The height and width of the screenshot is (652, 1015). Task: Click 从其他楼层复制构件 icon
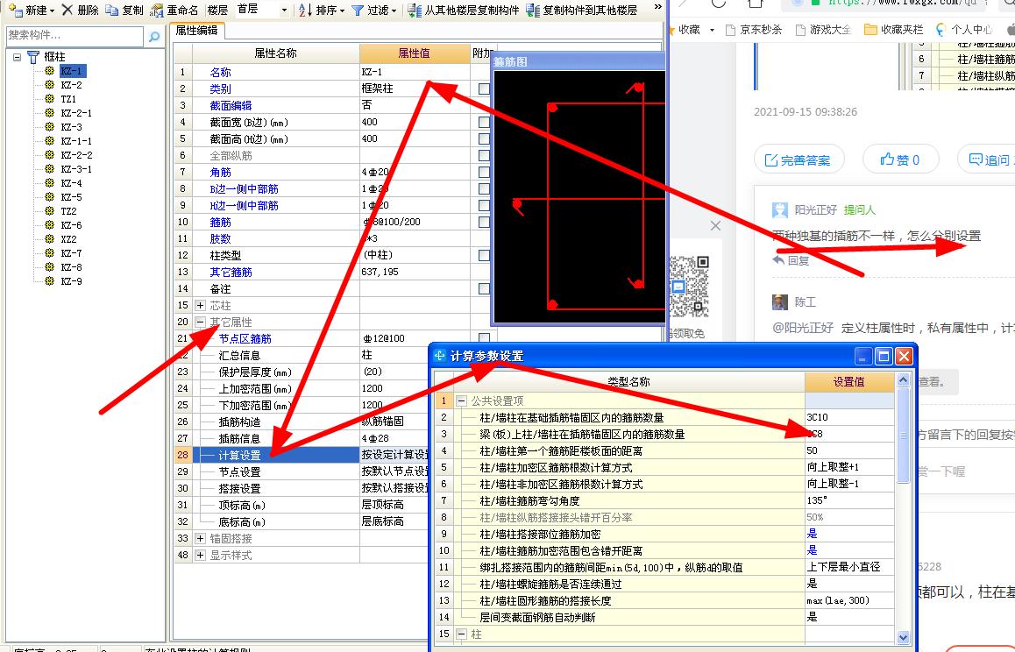click(415, 10)
